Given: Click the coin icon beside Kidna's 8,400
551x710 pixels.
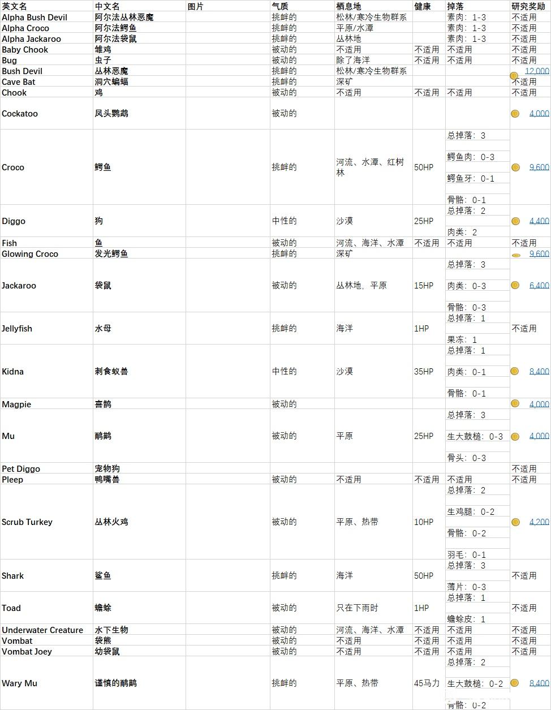Looking at the screenshot, I should [x=515, y=371].
